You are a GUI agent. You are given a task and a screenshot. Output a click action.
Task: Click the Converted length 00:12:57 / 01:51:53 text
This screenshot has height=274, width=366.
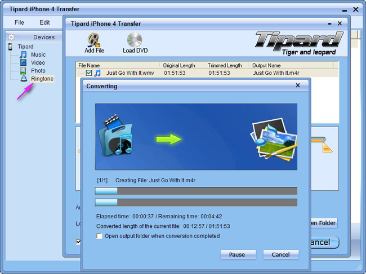click(163, 226)
